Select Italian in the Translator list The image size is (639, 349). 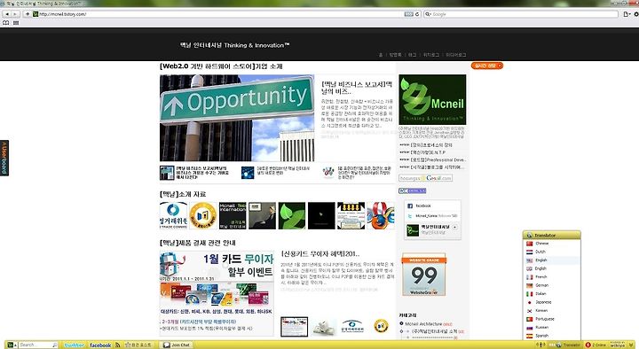(552, 294)
